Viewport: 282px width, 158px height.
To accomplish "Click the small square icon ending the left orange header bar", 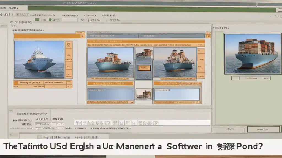I will pyautogui.click(x=83, y=36).
